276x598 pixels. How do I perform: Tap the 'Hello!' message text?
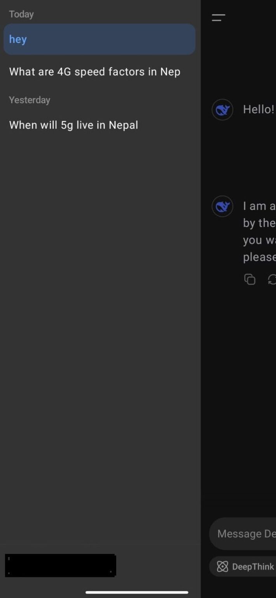click(x=259, y=109)
